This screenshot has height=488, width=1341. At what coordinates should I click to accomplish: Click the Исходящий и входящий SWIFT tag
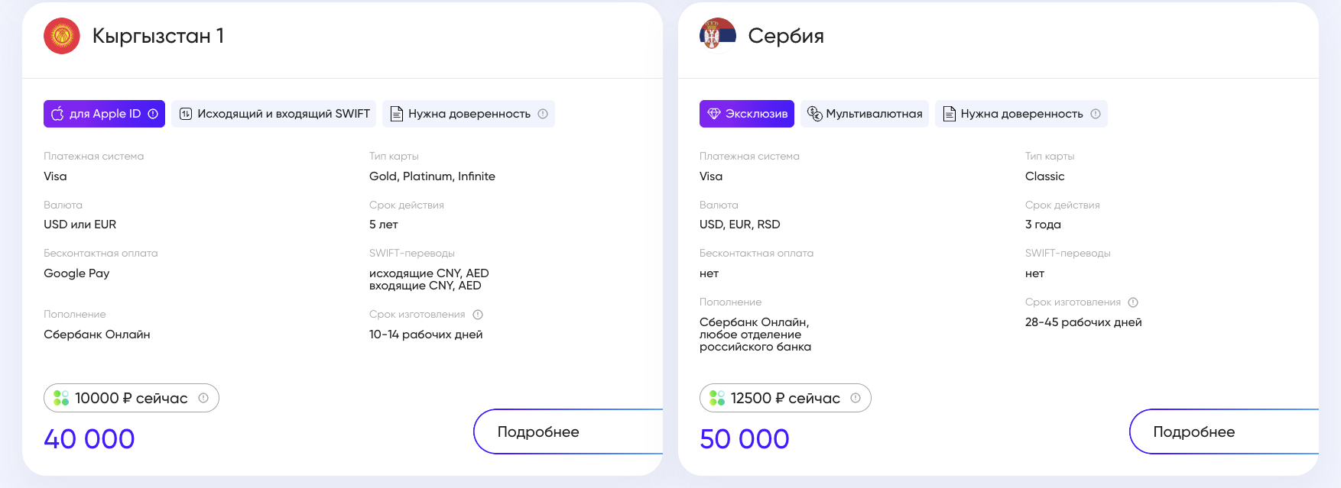(x=274, y=114)
